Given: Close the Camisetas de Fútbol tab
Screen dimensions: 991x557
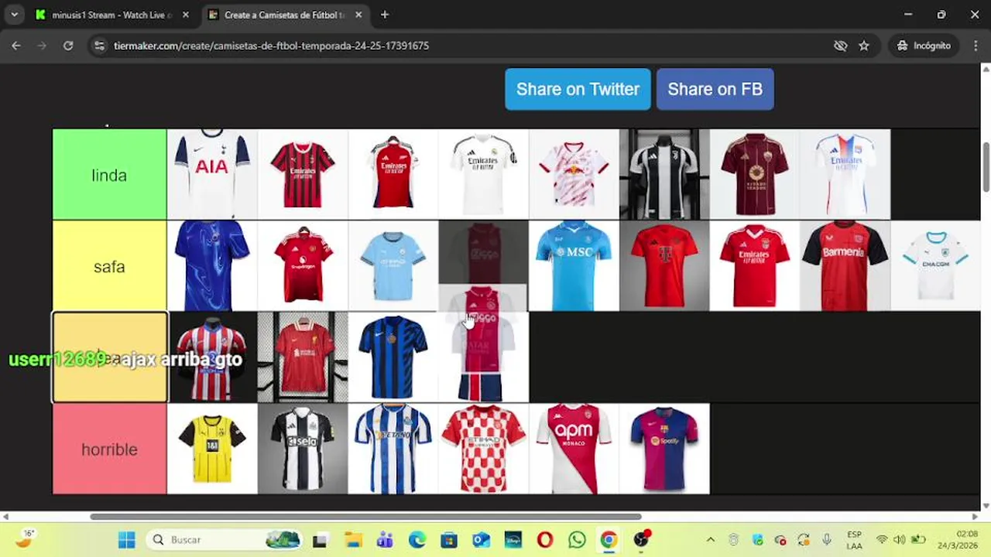Looking at the screenshot, I should click(358, 15).
